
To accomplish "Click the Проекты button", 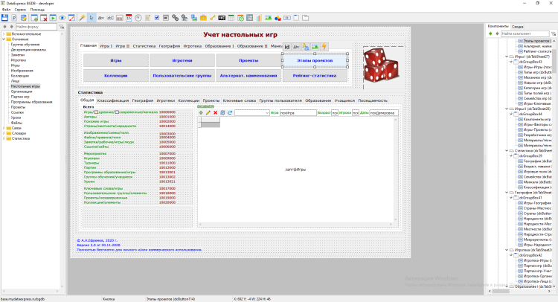I will [248, 60].
